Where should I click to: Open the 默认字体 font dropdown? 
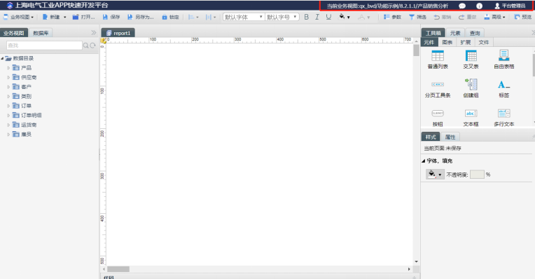click(244, 17)
